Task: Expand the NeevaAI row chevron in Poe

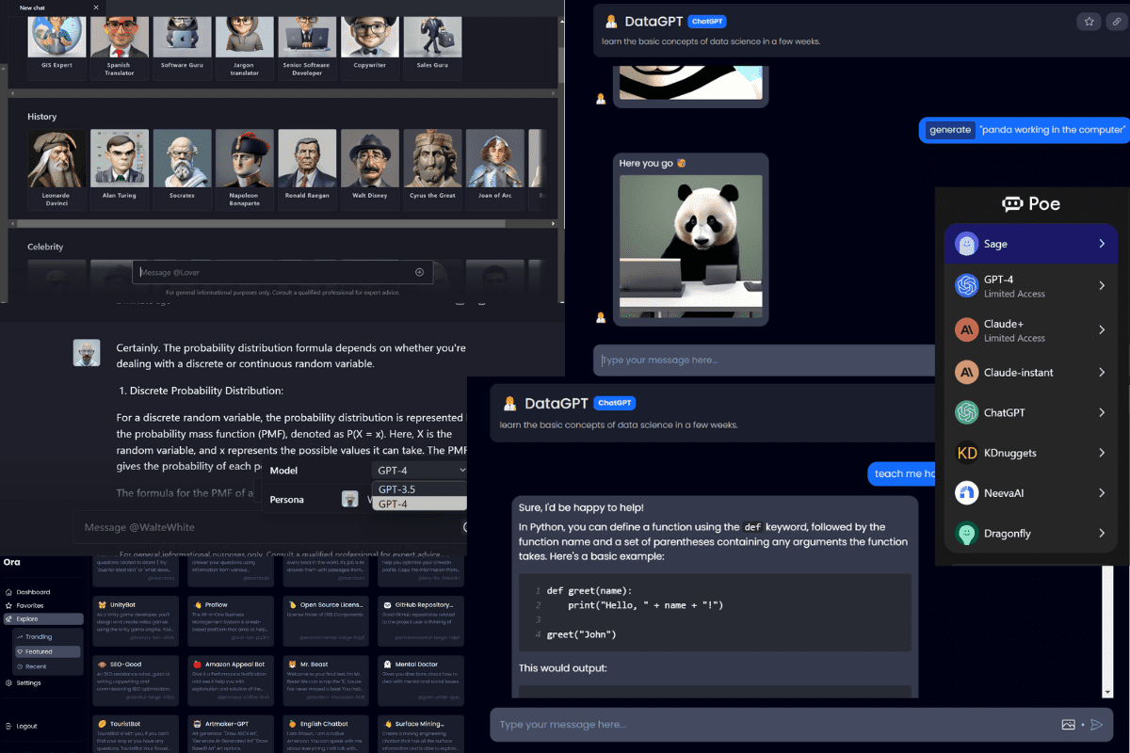Action: [1102, 492]
